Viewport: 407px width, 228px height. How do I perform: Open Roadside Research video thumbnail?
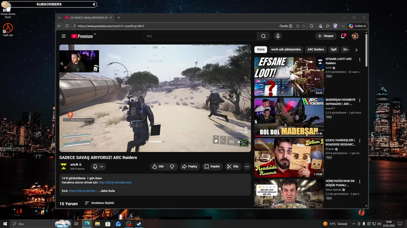[289, 158]
